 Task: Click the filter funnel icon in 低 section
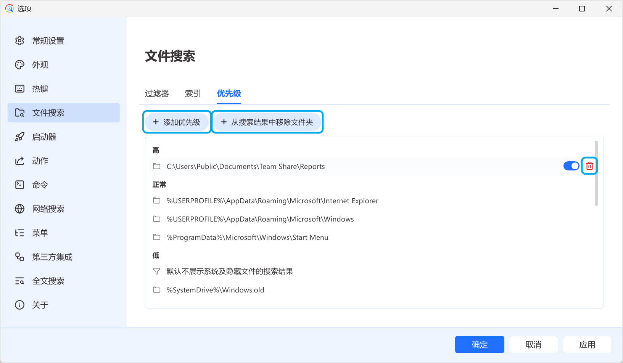coord(156,271)
